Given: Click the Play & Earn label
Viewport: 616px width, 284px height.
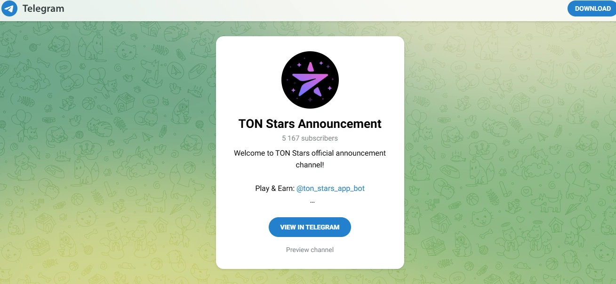Looking at the screenshot, I should click(x=274, y=188).
